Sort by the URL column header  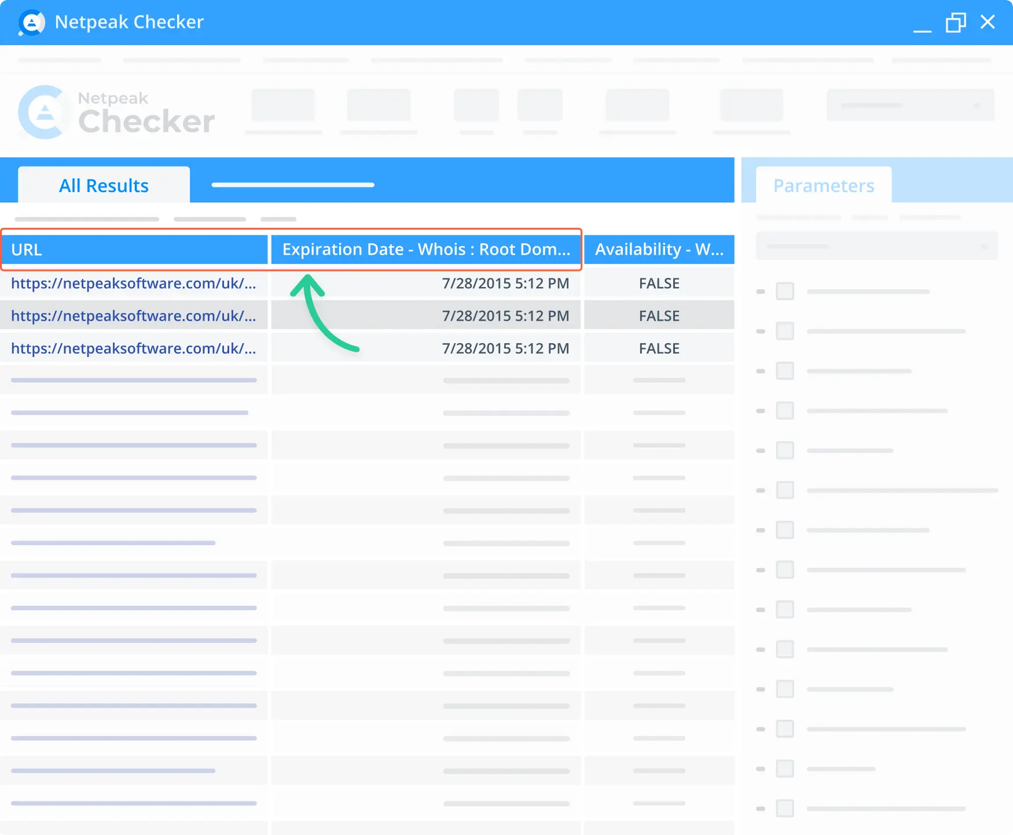coord(134,249)
